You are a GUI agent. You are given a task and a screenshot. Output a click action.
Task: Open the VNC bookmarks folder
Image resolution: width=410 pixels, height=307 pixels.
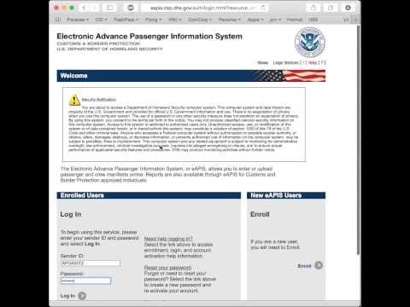pos(175,20)
